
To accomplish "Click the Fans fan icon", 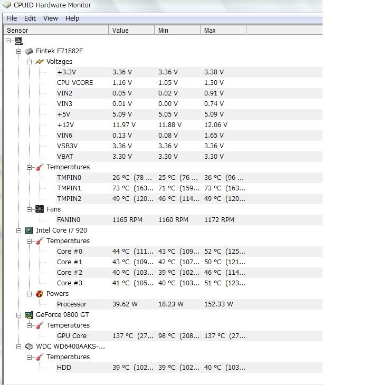I will tap(40, 209).
